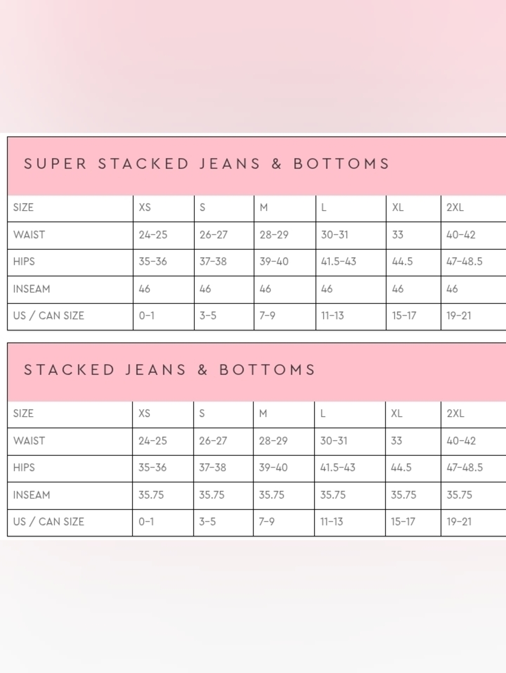Select the 35.75 inseam cell under XL
The image size is (506, 673).
point(403,495)
